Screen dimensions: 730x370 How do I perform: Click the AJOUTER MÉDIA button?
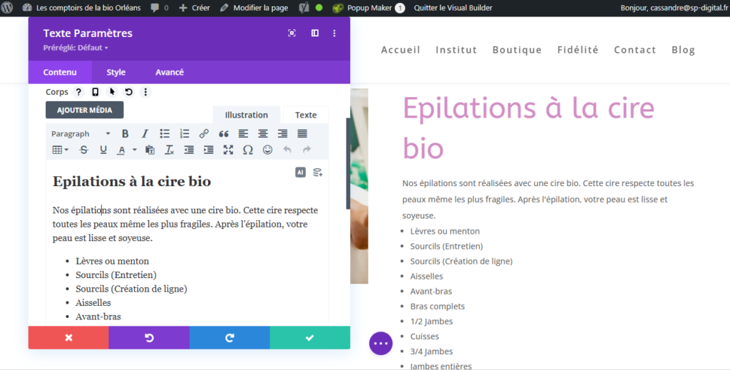coord(85,110)
